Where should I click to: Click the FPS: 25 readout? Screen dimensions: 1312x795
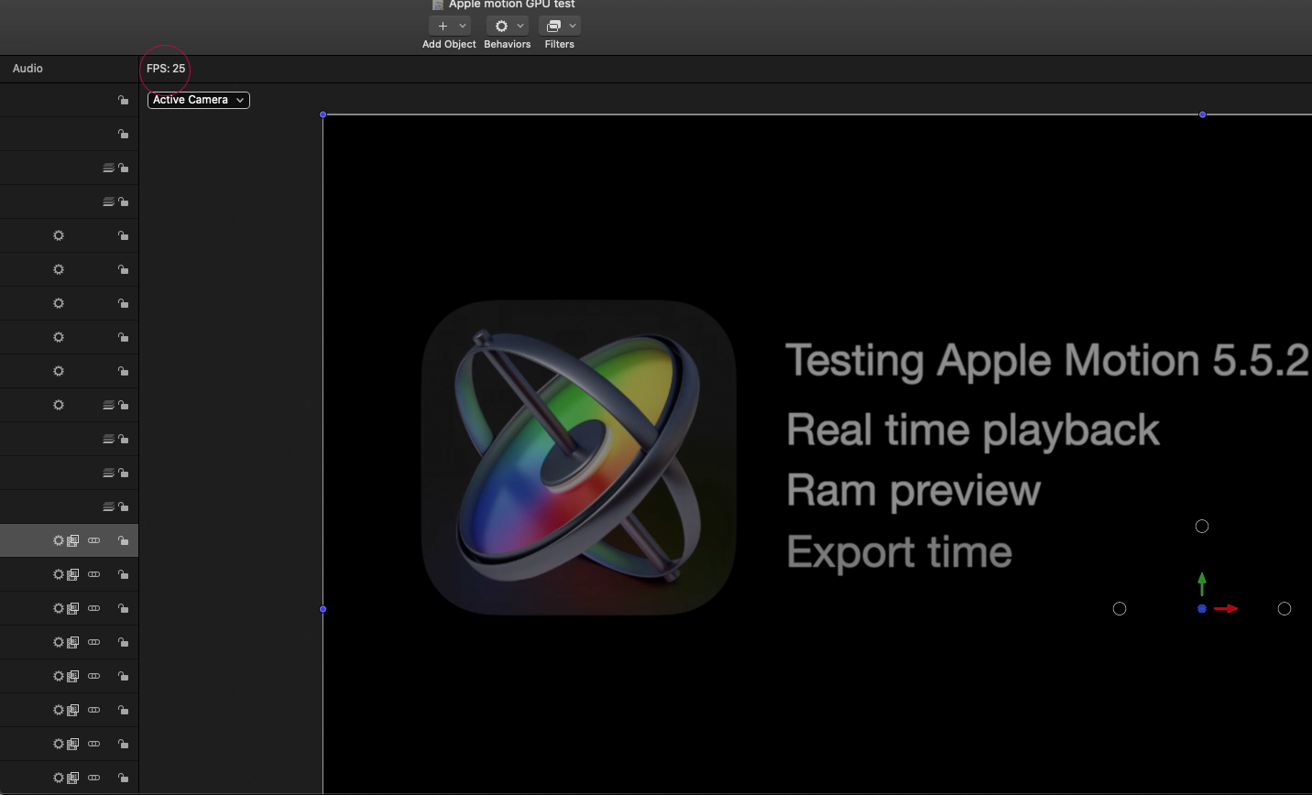pos(166,69)
